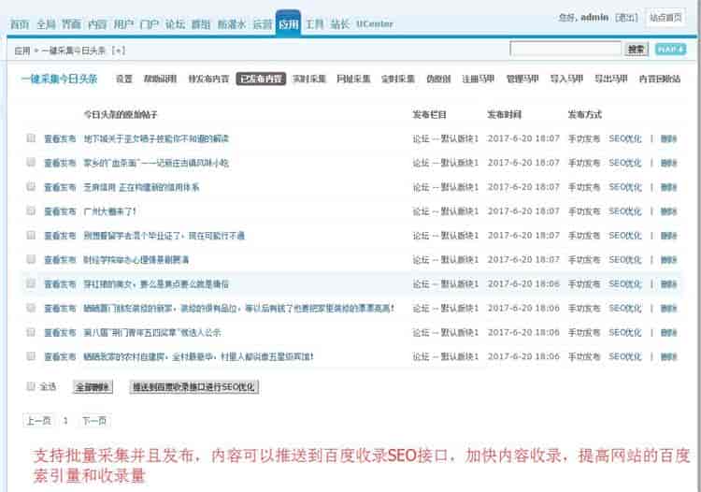
Task: Go to 下一页 next page
Action: (x=93, y=421)
